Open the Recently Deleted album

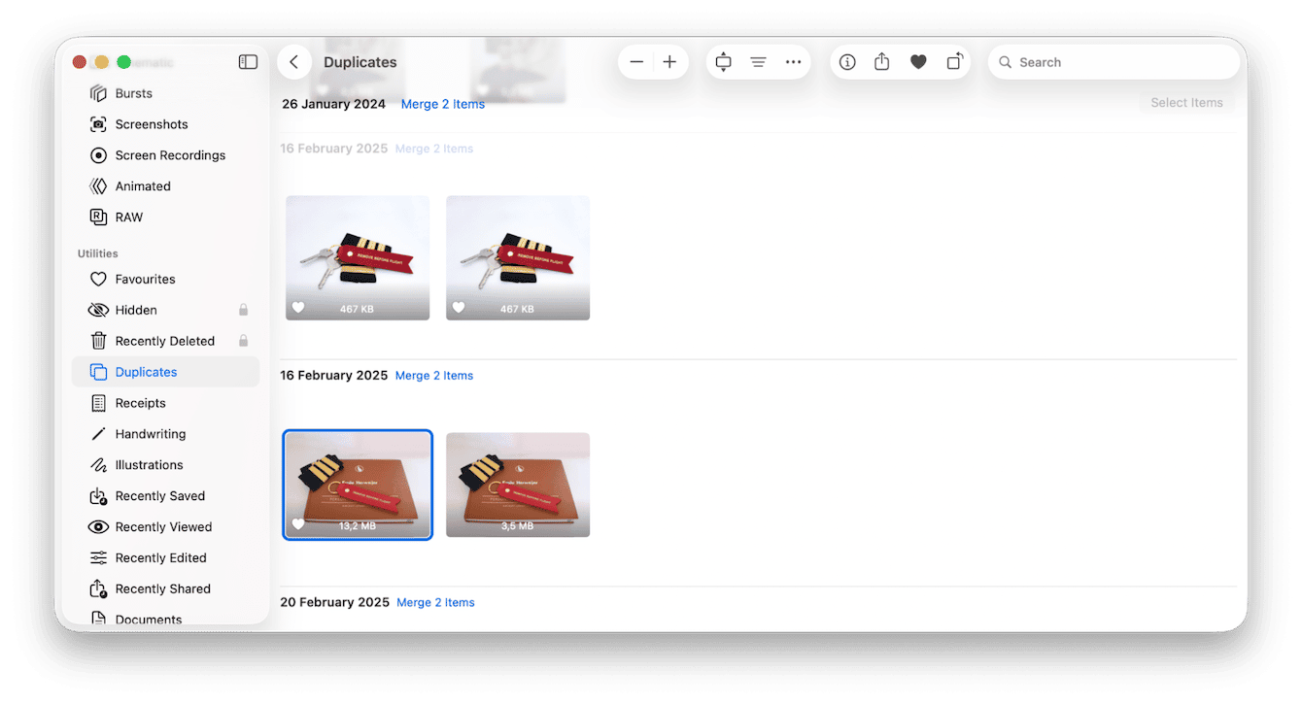[x=163, y=340]
